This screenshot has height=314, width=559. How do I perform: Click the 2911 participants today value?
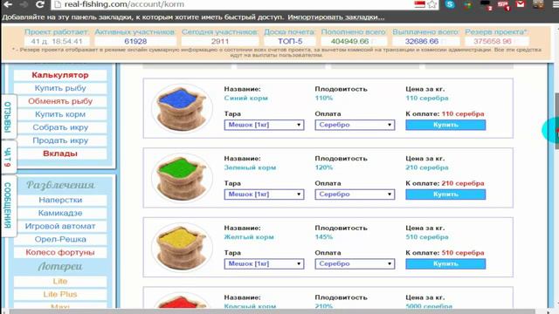tap(220, 41)
